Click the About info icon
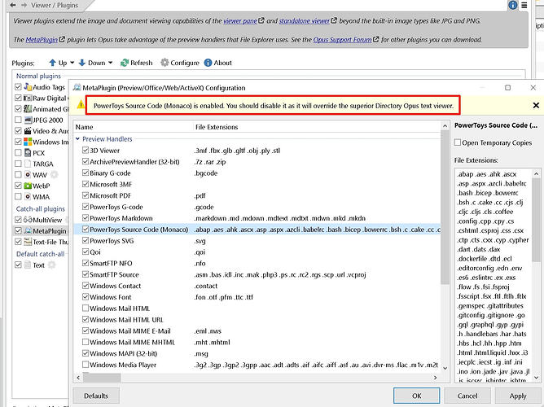This screenshot has width=544, height=407. (x=207, y=63)
